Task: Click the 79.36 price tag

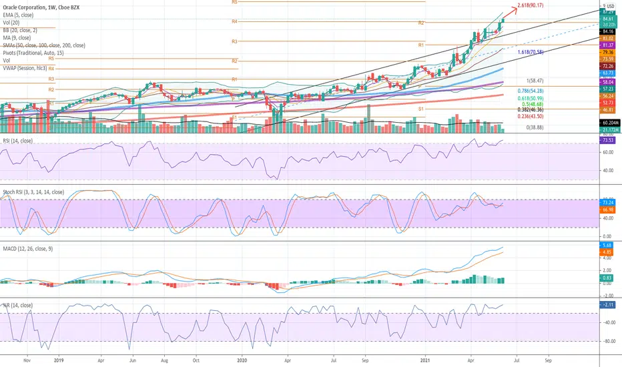Action: 608,52
